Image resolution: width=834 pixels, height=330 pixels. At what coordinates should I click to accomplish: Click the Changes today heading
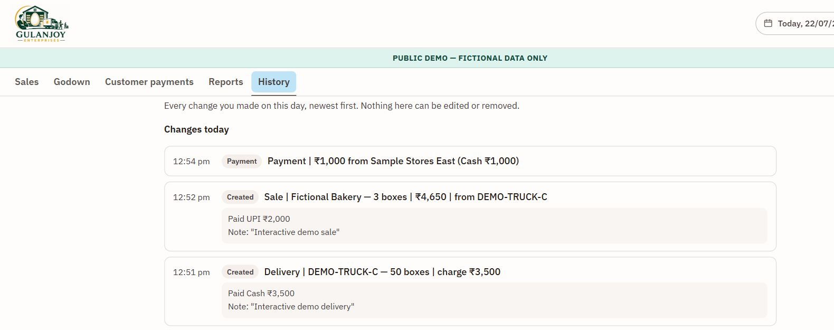pos(196,129)
